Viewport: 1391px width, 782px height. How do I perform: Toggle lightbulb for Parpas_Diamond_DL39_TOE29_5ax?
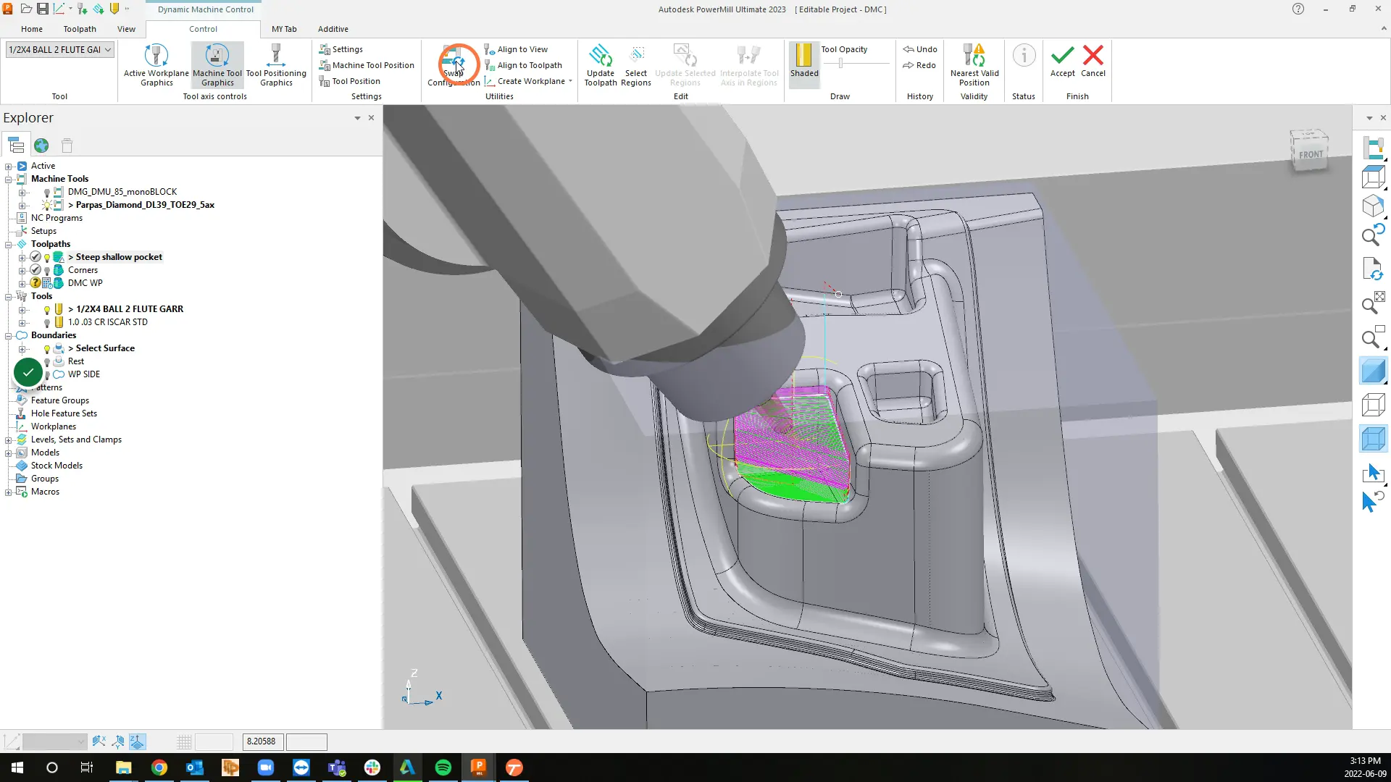pyautogui.click(x=47, y=206)
